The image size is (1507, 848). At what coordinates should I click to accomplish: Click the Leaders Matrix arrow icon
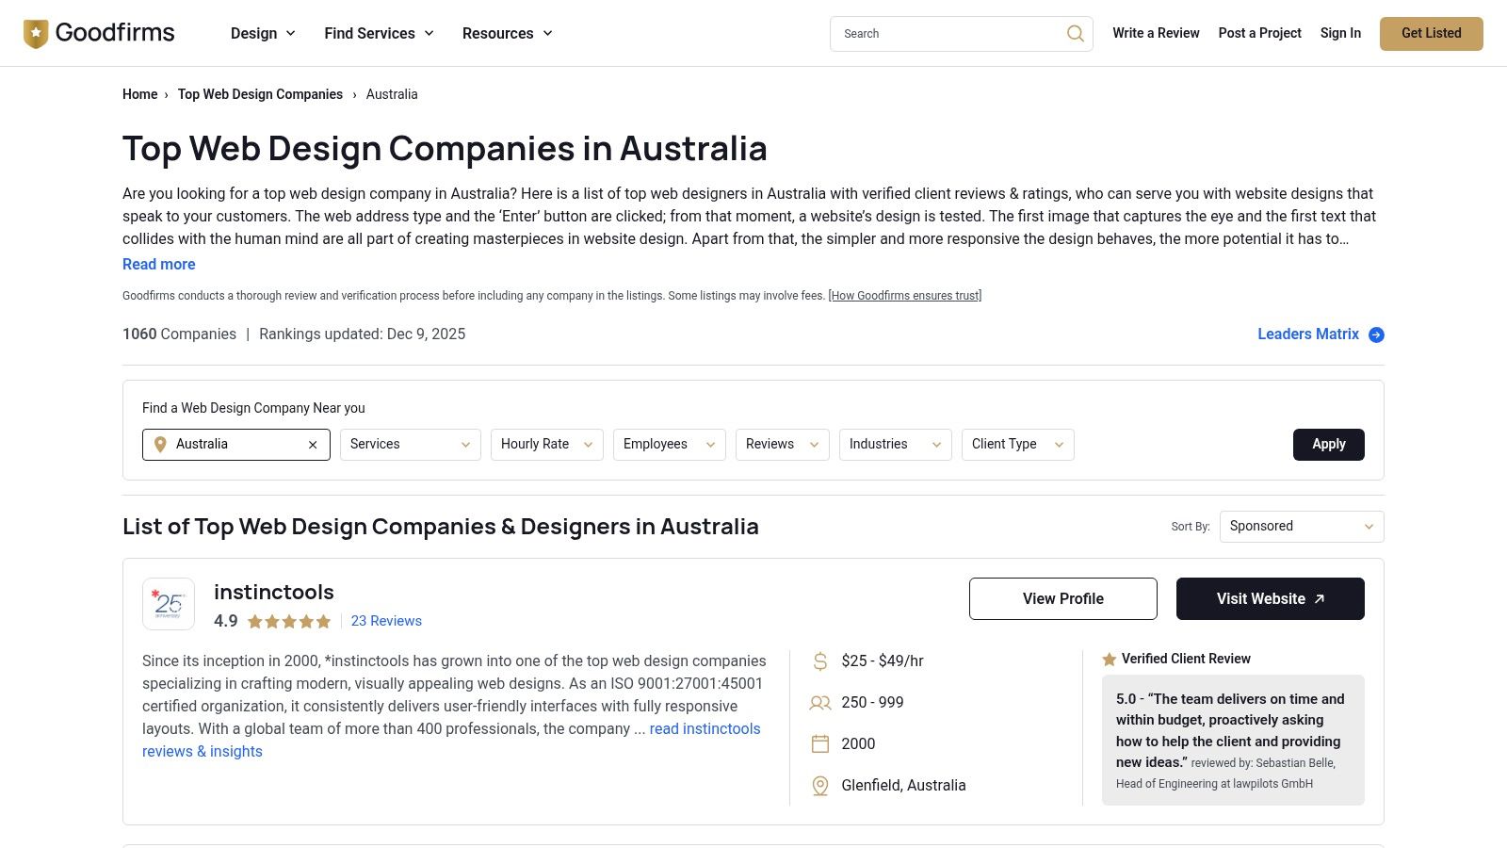click(x=1376, y=334)
